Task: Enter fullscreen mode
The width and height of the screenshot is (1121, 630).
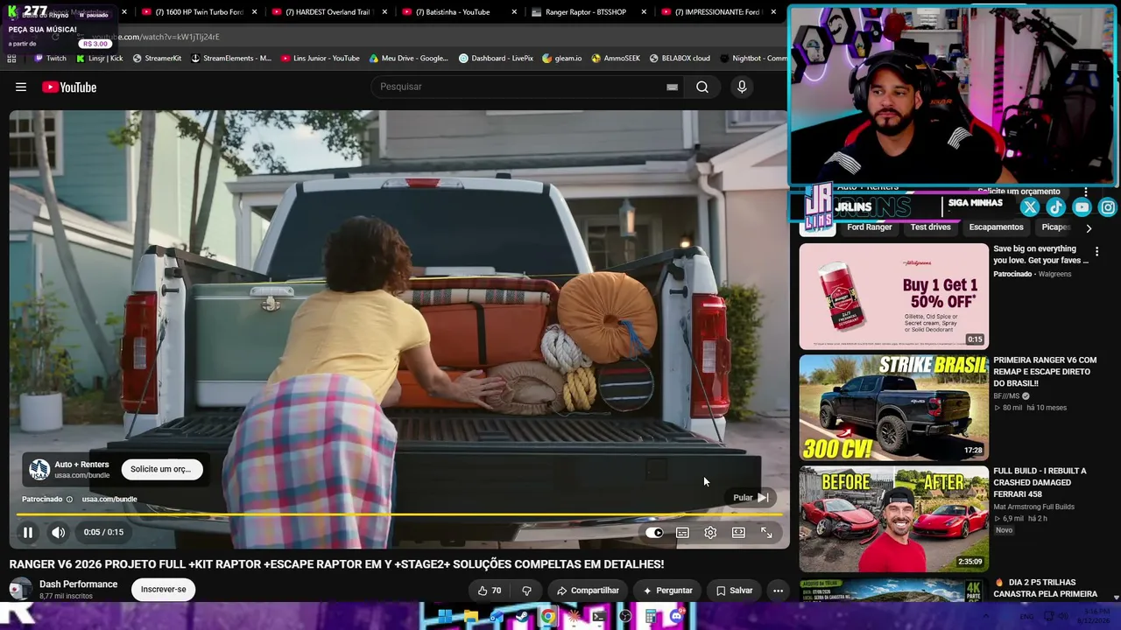Action: tap(766, 532)
